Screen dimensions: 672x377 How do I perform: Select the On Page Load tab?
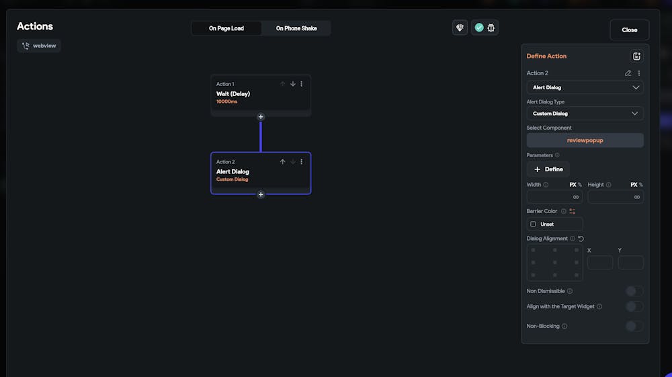(x=226, y=28)
